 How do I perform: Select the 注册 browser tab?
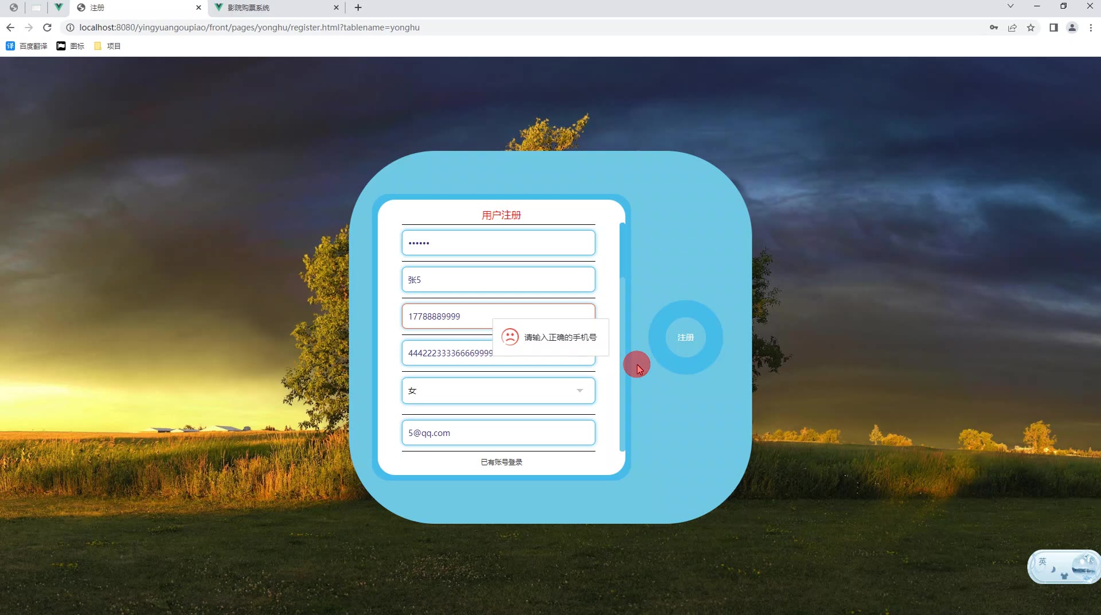point(138,7)
